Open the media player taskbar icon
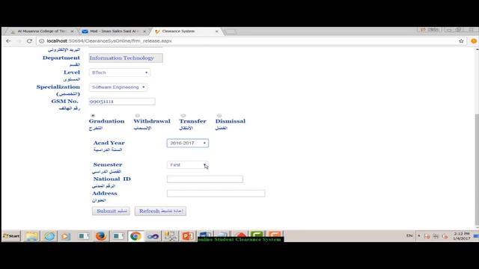Screen dimensions: 479x269 tap(65, 236)
